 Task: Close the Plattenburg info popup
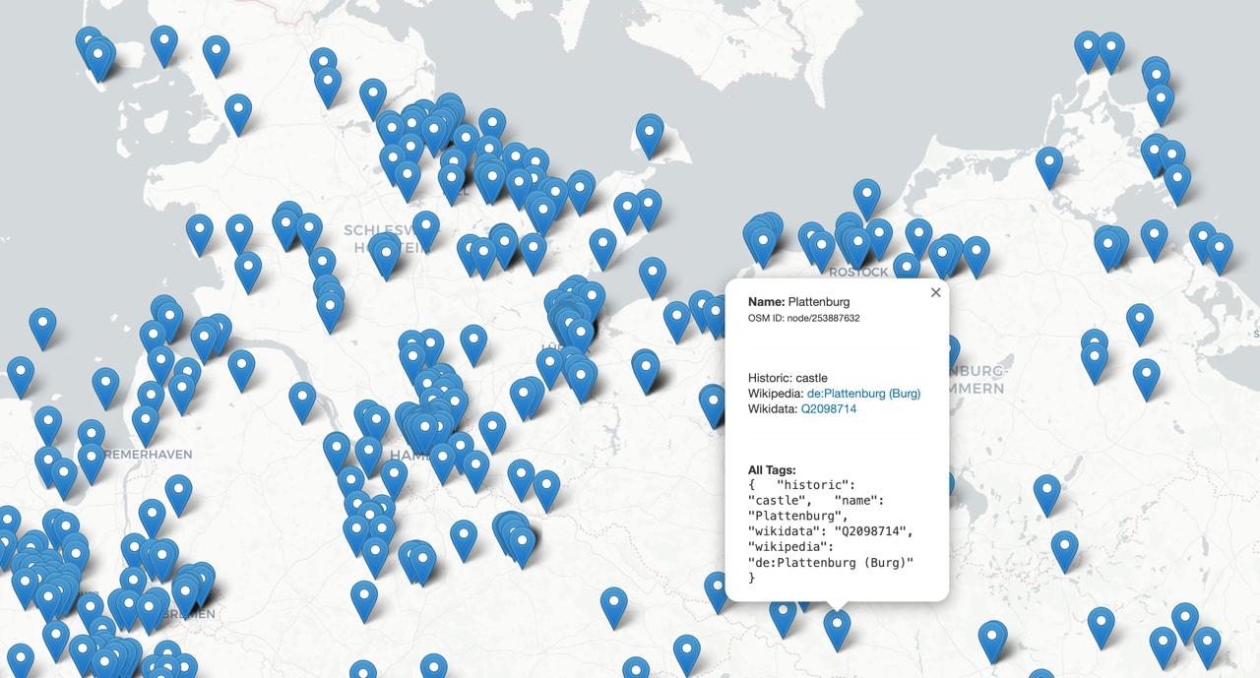click(x=934, y=292)
